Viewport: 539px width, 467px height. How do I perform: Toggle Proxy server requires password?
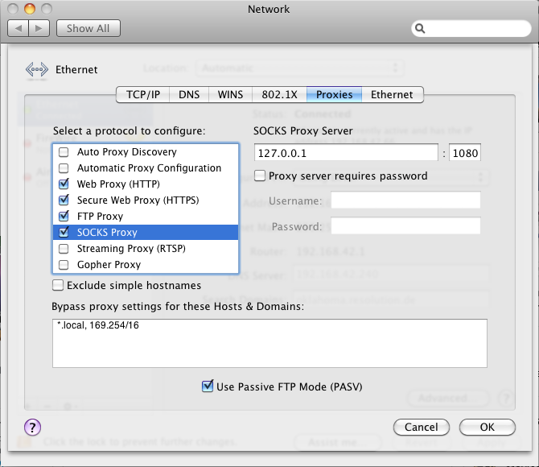click(x=260, y=176)
